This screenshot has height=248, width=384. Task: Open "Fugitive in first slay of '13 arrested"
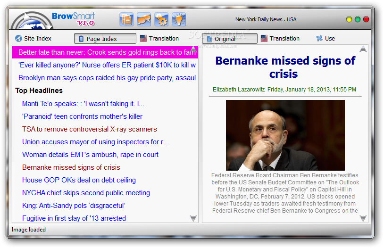[74, 218]
